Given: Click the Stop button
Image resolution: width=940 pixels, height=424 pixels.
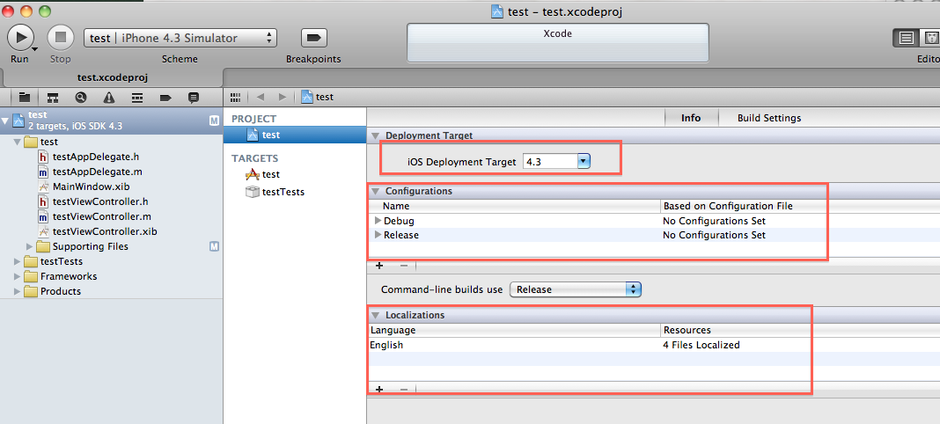Looking at the screenshot, I should (60, 38).
